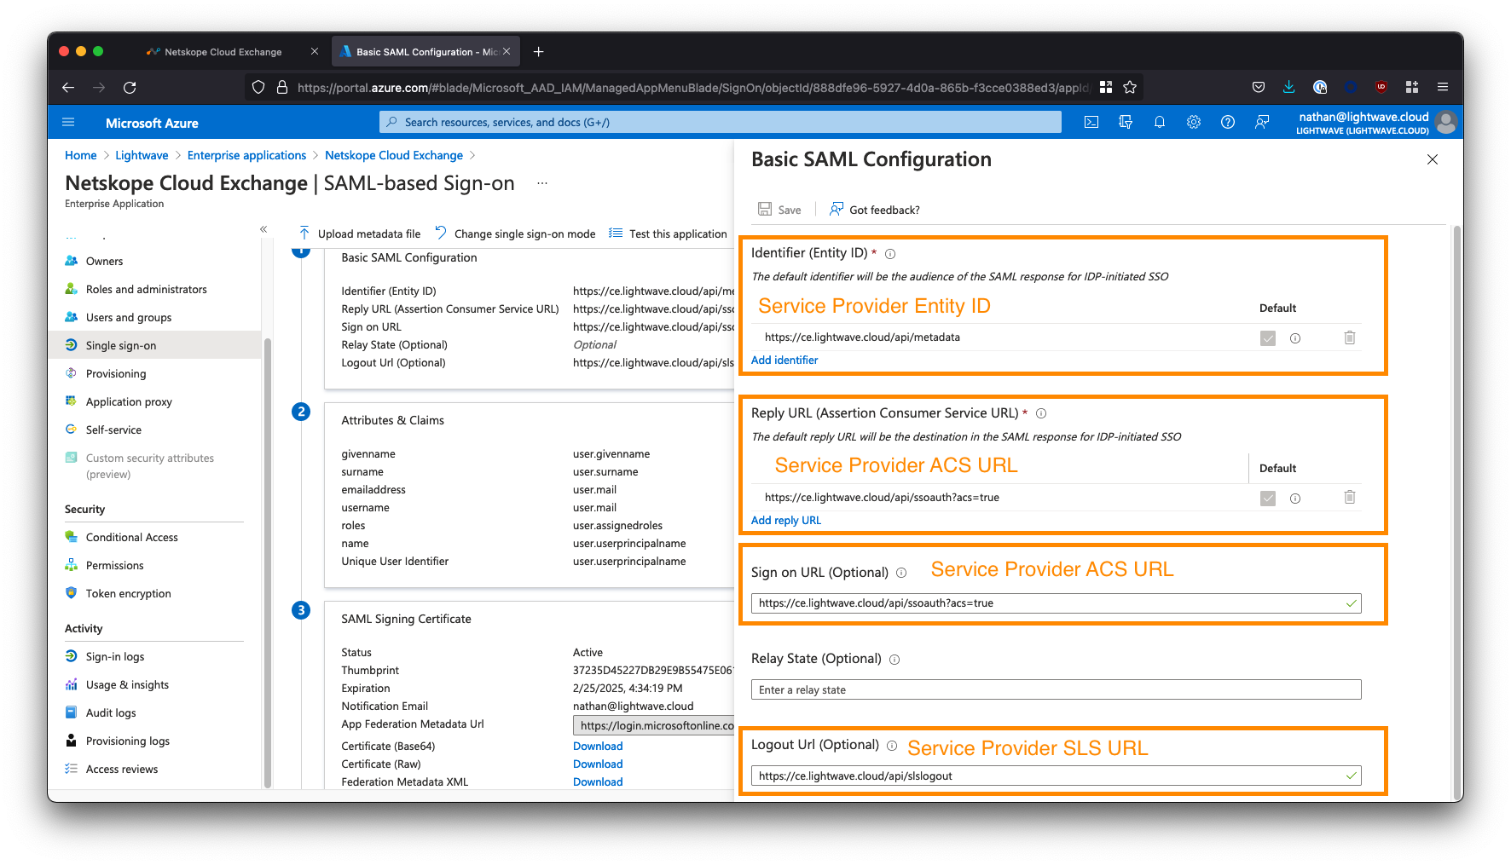Open Azure portal settings gear
The height and width of the screenshot is (865, 1511).
point(1194,122)
